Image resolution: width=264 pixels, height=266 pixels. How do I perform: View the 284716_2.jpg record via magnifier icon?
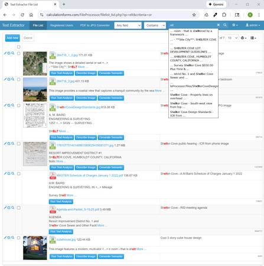(12, 79)
